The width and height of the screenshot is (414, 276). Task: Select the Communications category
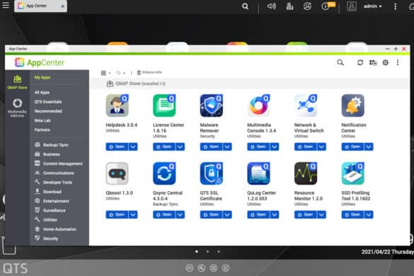[x=54, y=173]
